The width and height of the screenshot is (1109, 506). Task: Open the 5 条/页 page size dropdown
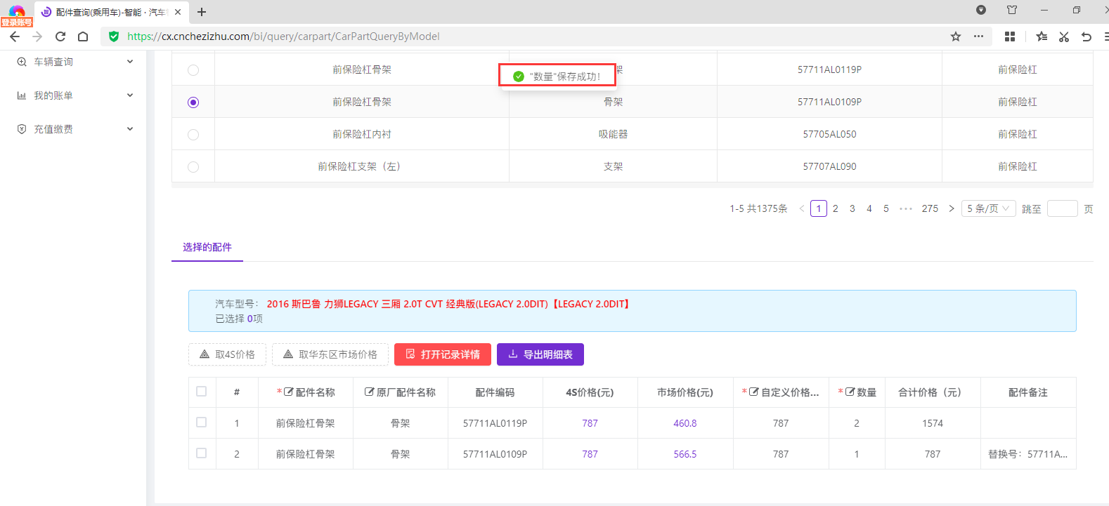point(988,208)
